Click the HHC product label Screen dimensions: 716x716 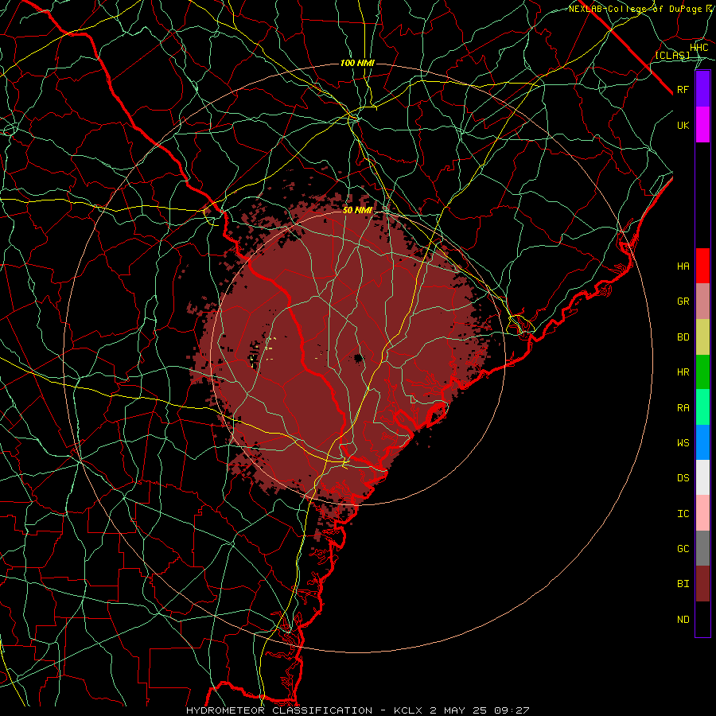pyautogui.click(x=698, y=48)
